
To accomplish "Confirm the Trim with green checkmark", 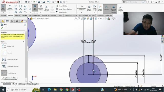I will click(2, 28).
